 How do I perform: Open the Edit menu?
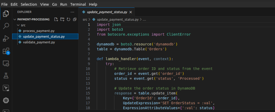coord(14,4)
